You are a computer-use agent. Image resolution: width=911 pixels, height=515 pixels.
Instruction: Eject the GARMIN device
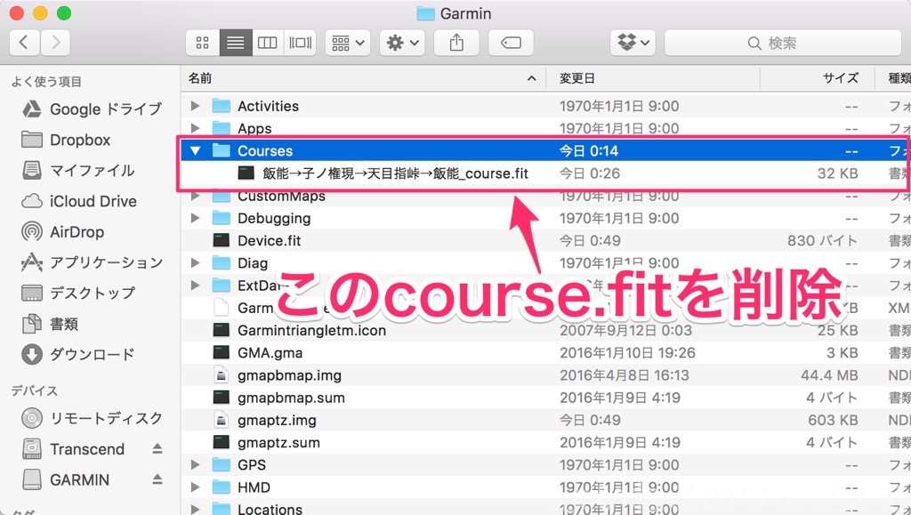tap(157, 479)
